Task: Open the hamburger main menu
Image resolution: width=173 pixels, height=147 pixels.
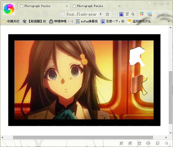Action: point(165,14)
